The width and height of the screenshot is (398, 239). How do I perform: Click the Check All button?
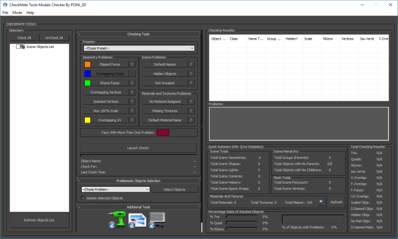coord(25,38)
